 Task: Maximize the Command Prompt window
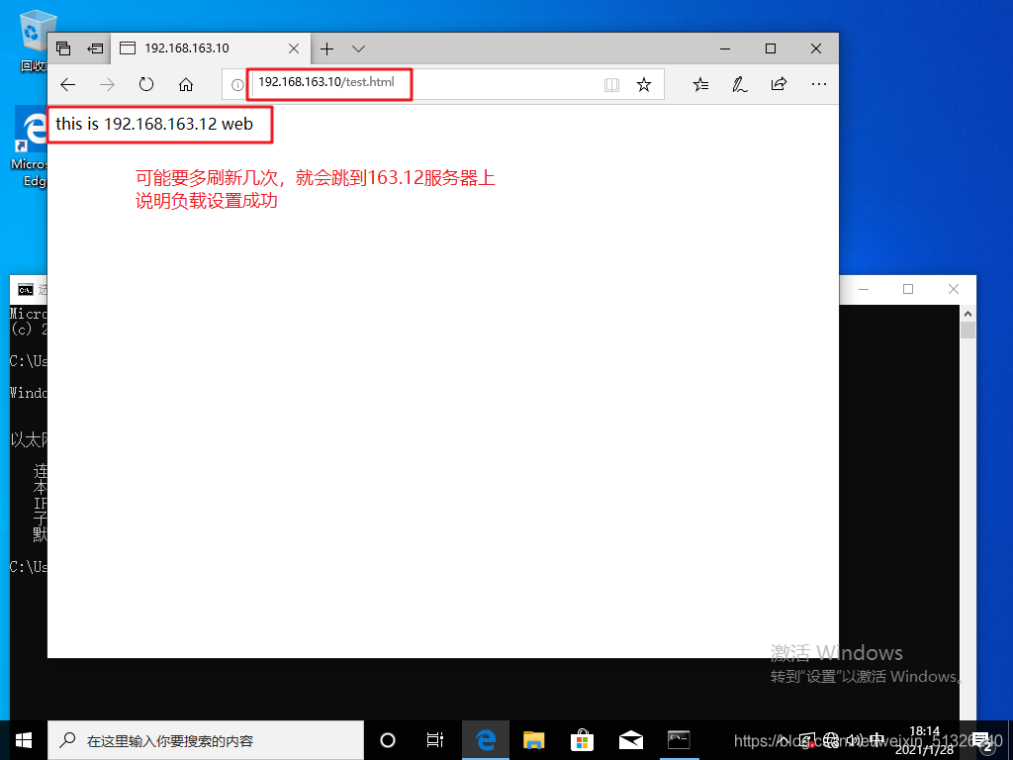click(908, 289)
